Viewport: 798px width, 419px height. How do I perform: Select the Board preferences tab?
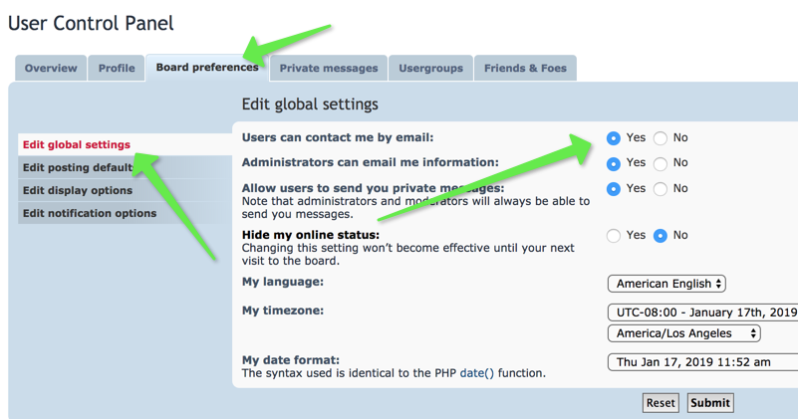click(206, 67)
